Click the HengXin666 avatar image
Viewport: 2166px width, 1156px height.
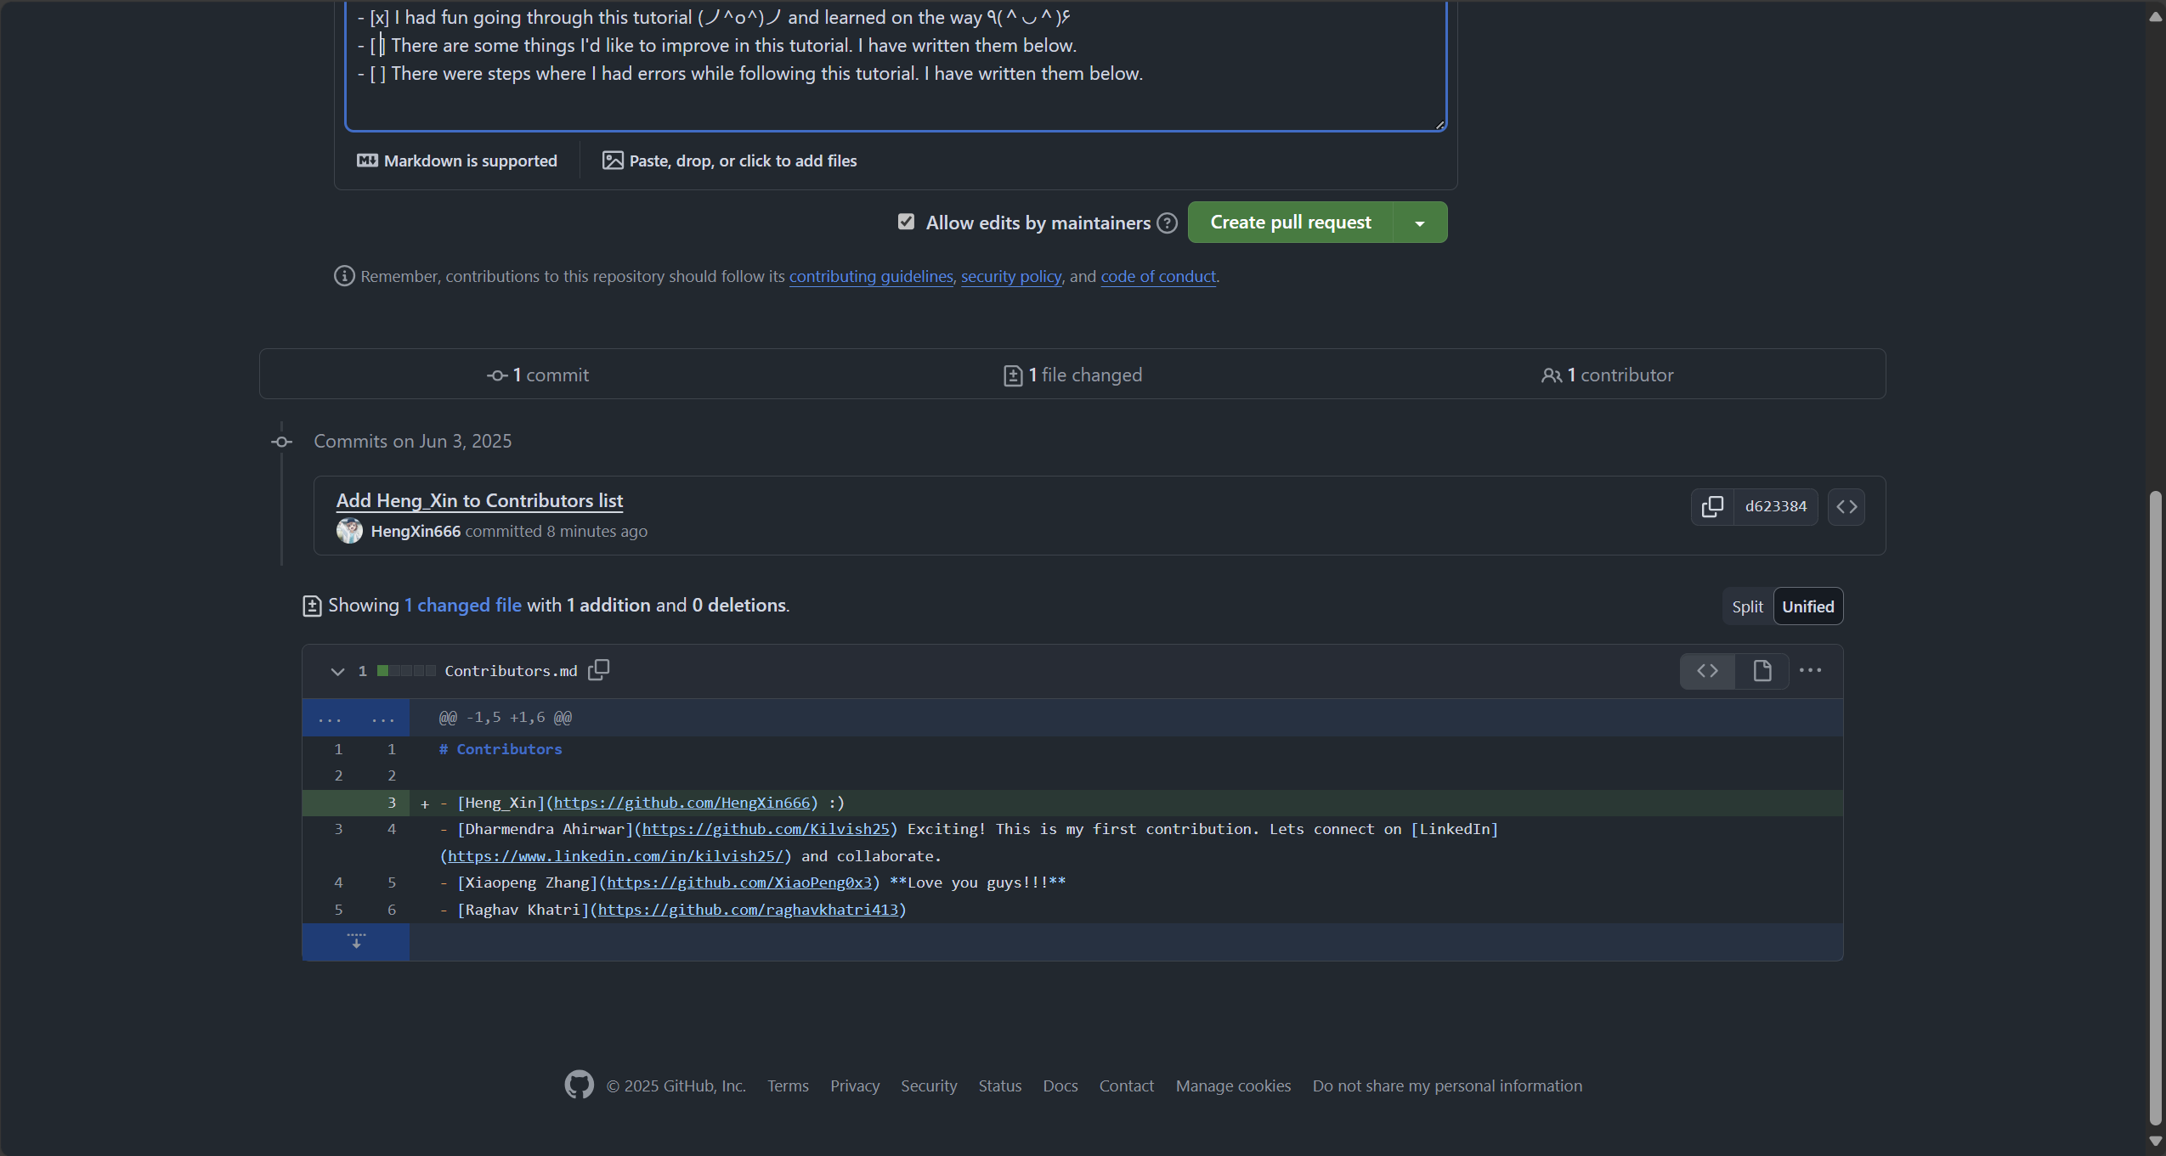(349, 531)
